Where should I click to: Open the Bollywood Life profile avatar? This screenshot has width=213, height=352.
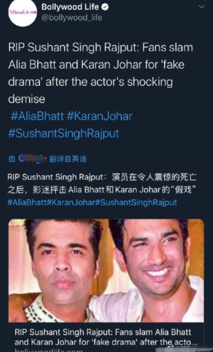[22, 13]
